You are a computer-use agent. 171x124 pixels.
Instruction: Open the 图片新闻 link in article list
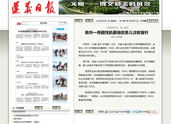18,119
